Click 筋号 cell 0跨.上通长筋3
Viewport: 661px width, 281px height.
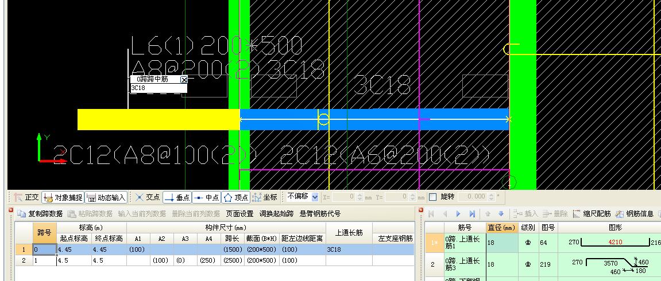[x=465, y=264]
